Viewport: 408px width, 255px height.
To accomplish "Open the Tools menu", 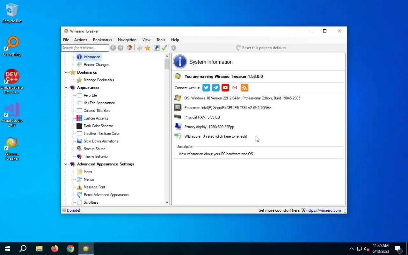I will [x=161, y=40].
